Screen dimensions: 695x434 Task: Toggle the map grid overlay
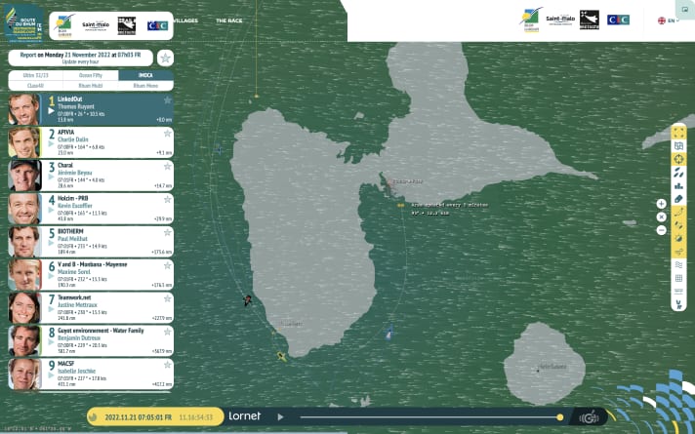pos(679,278)
